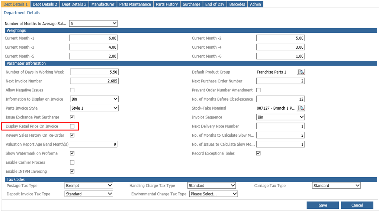
Task: Toggle Review Sales History On Re-Order
Action: point(72,135)
